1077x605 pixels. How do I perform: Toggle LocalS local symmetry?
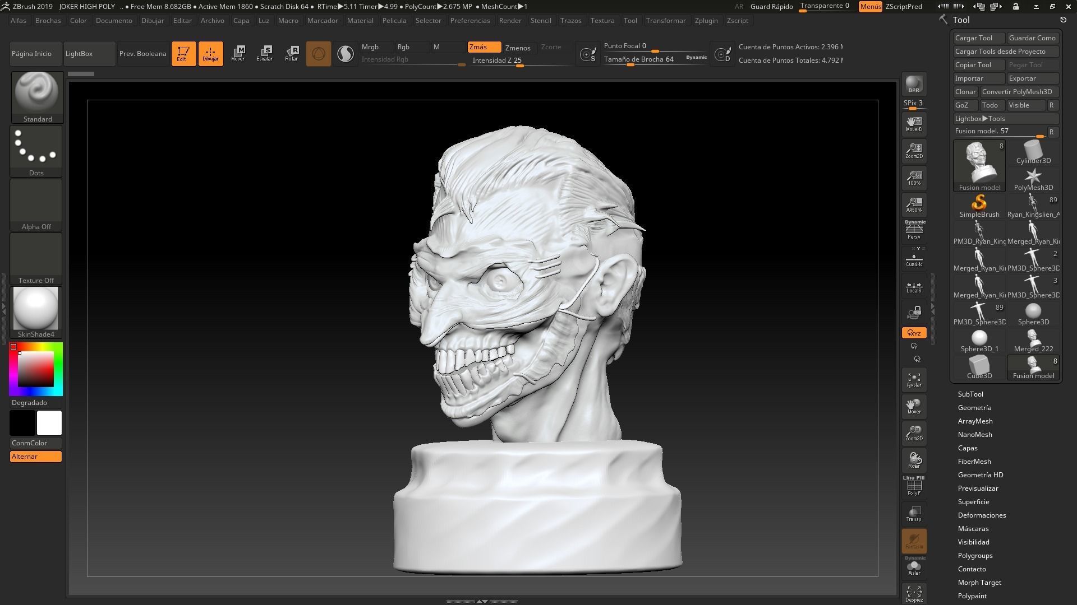click(x=914, y=287)
